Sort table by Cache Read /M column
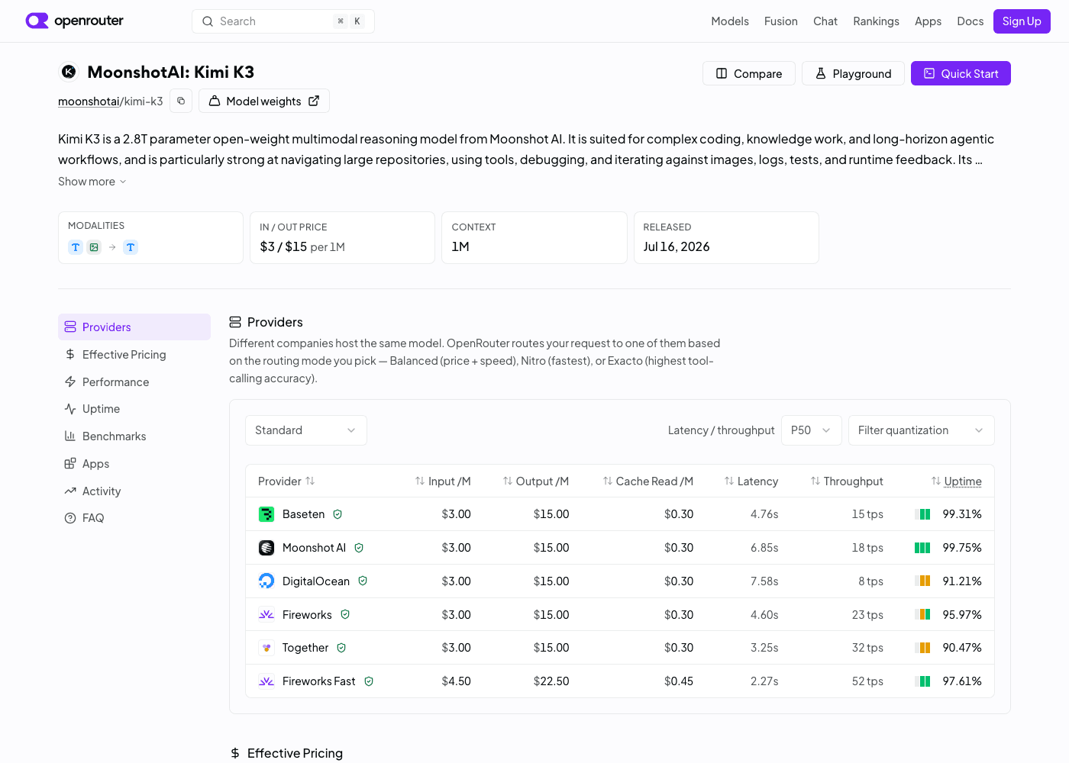This screenshot has height=763, width=1069. [x=648, y=481]
